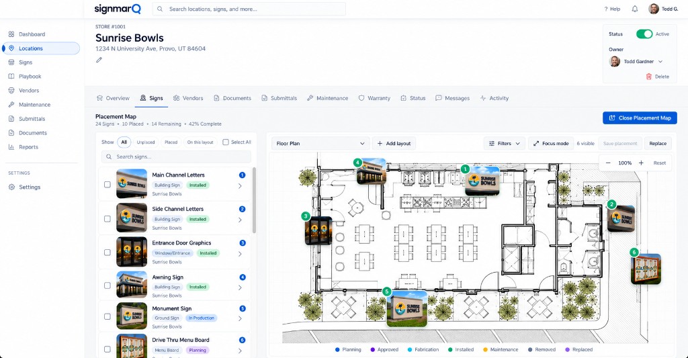Open the Dashboard sidebar icon

[11, 34]
